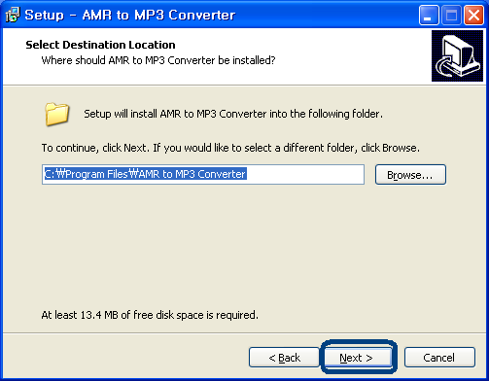Screen dimensions: 489x381
Task: Open the Browse folder dialog
Action: pyautogui.click(x=410, y=175)
